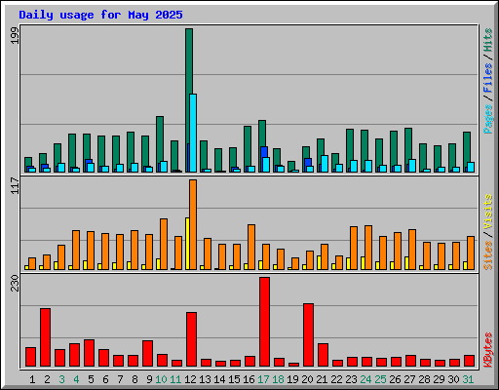Click day label 1 on the x-axis
The width and height of the screenshot is (499, 390).
(32, 379)
